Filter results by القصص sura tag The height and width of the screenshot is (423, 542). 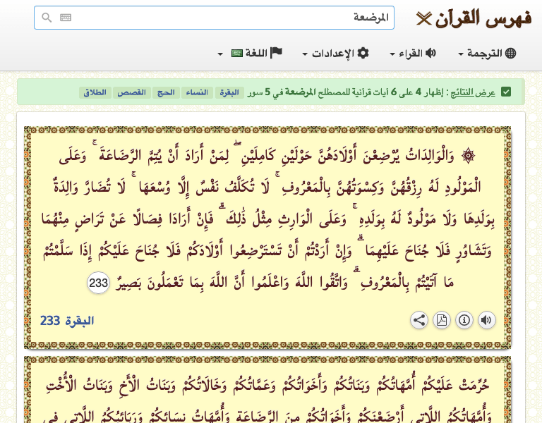(x=132, y=92)
